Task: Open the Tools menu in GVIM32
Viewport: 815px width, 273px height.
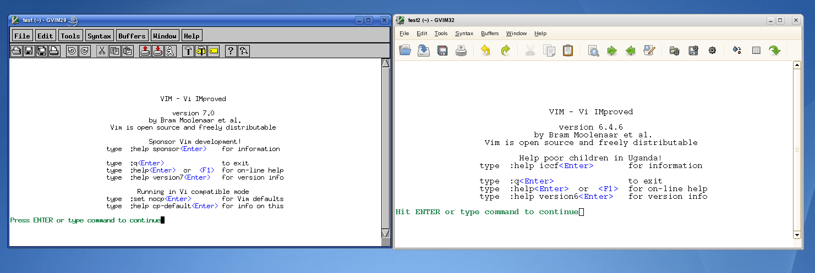Action: (x=441, y=34)
